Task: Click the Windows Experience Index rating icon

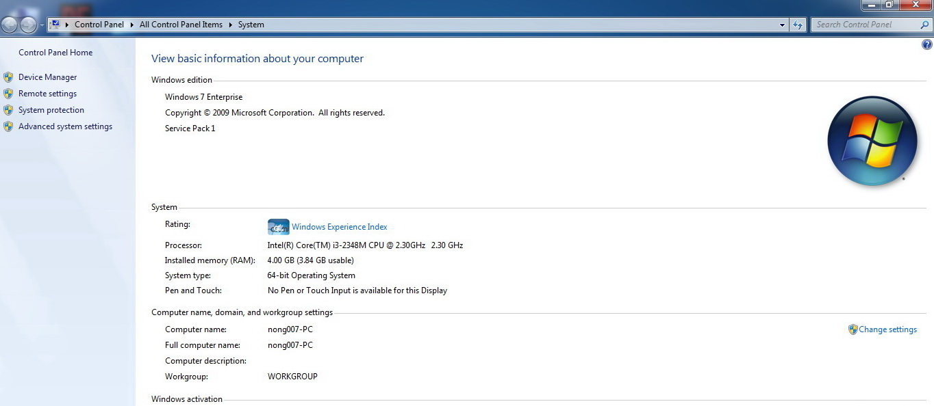Action: [x=278, y=227]
